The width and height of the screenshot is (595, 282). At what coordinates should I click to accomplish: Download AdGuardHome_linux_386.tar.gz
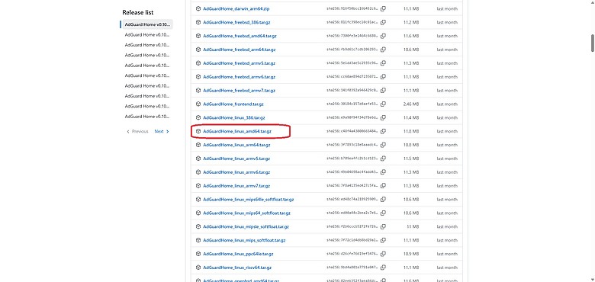click(x=234, y=117)
